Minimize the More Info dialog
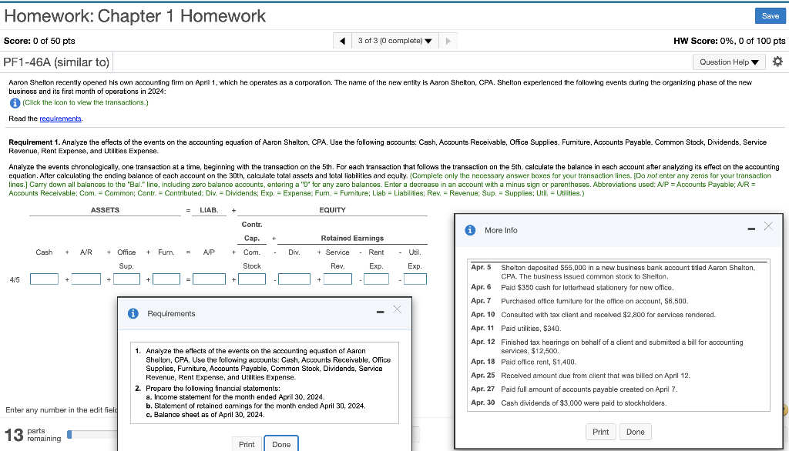This screenshot has height=451, width=789. coord(751,229)
